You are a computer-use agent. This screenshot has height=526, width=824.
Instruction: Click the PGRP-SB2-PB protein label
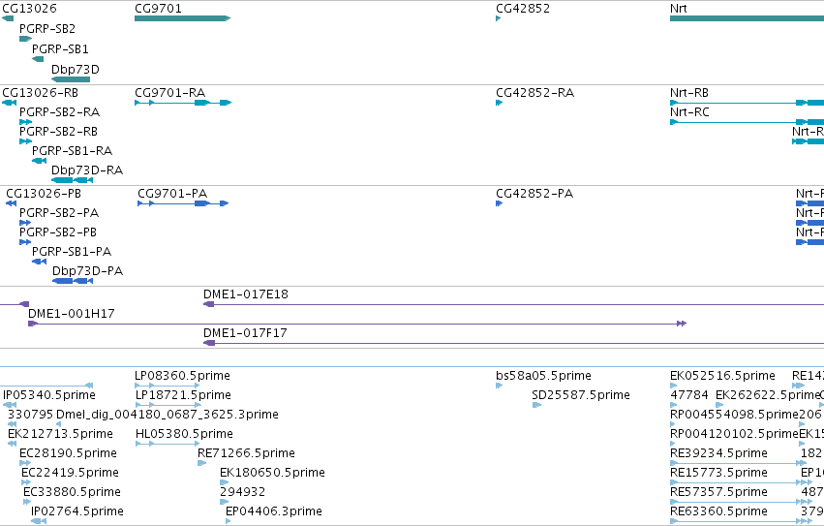click(58, 232)
